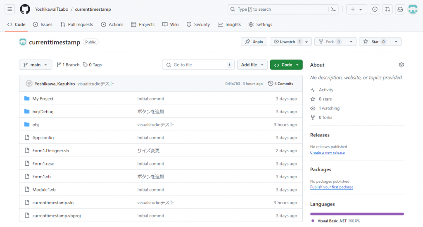Switch to the Actions tab

(112, 24)
